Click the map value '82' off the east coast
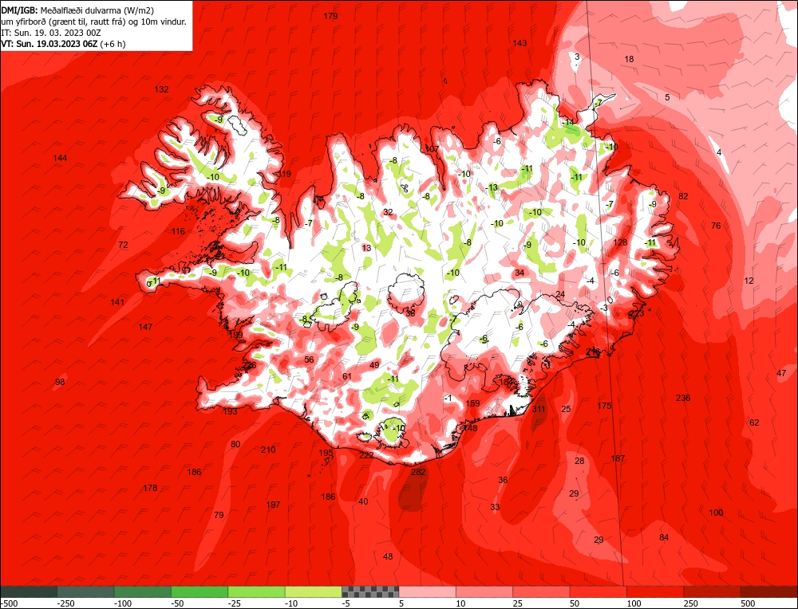 pos(684,197)
